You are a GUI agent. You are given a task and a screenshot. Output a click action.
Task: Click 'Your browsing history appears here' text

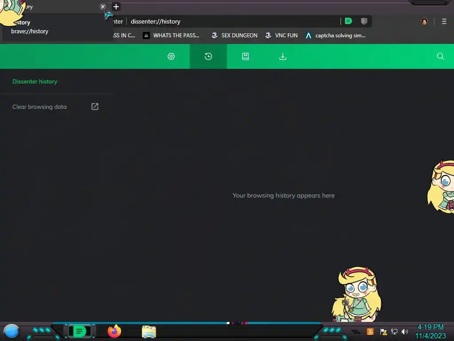click(x=283, y=195)
